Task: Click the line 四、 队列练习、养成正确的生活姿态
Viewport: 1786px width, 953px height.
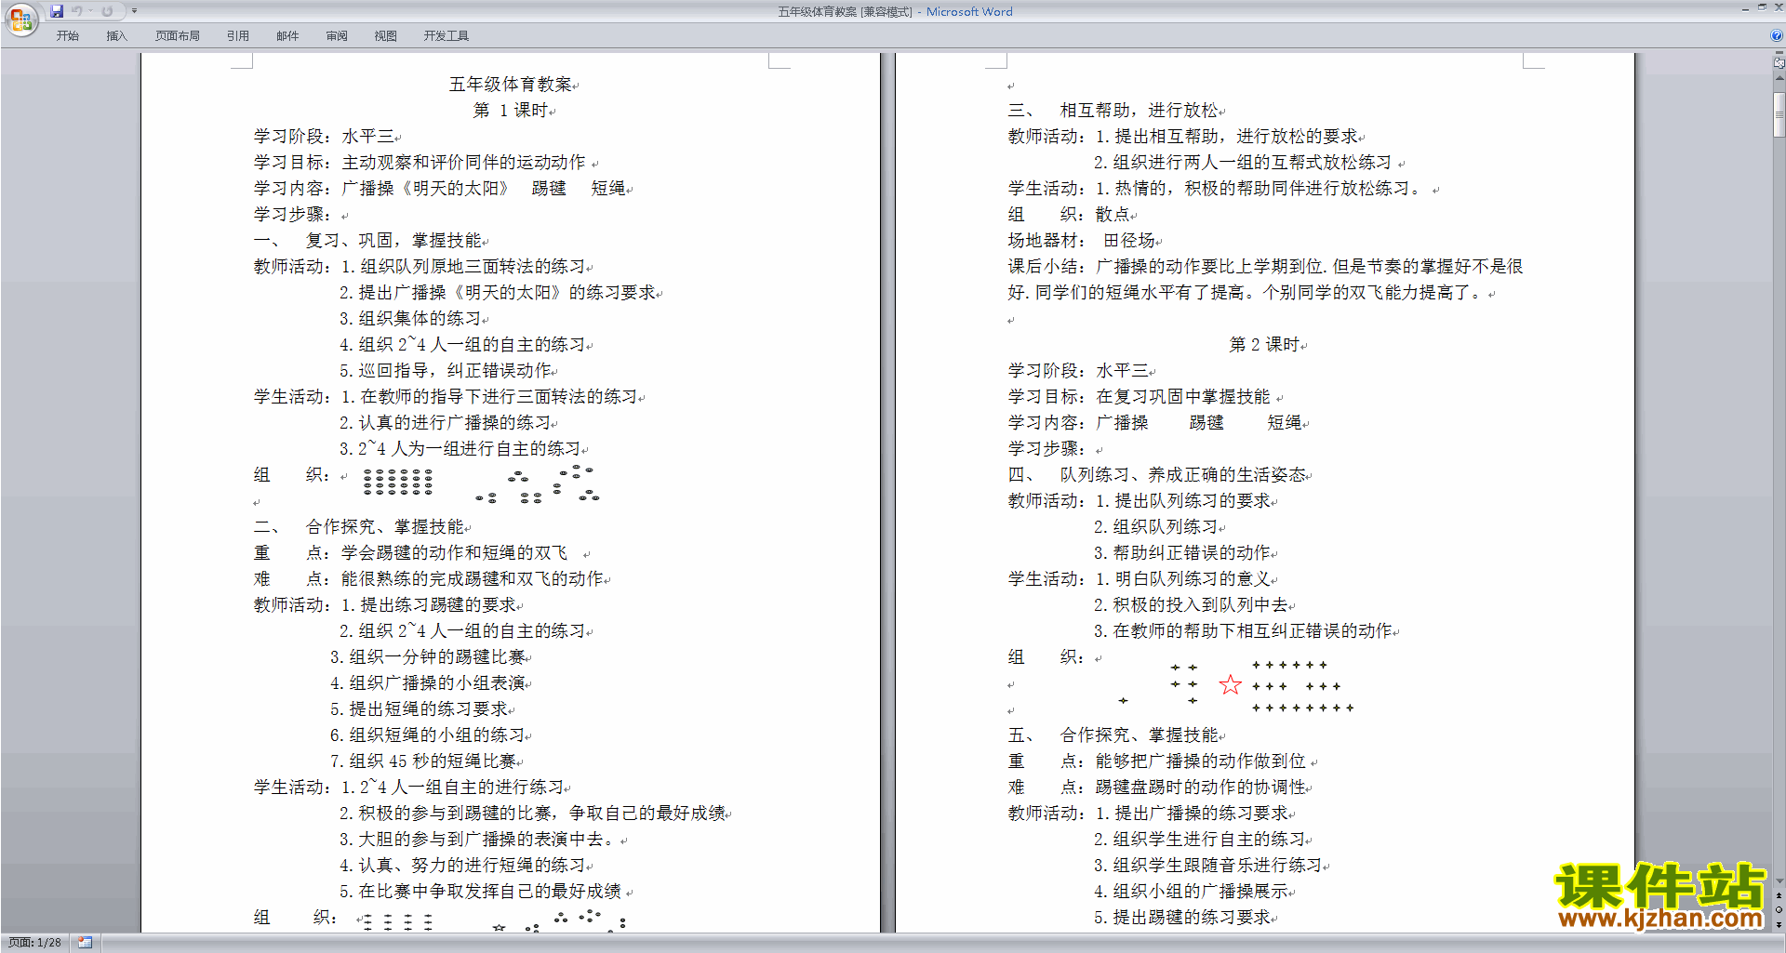Action: (x=1157, y=475)
